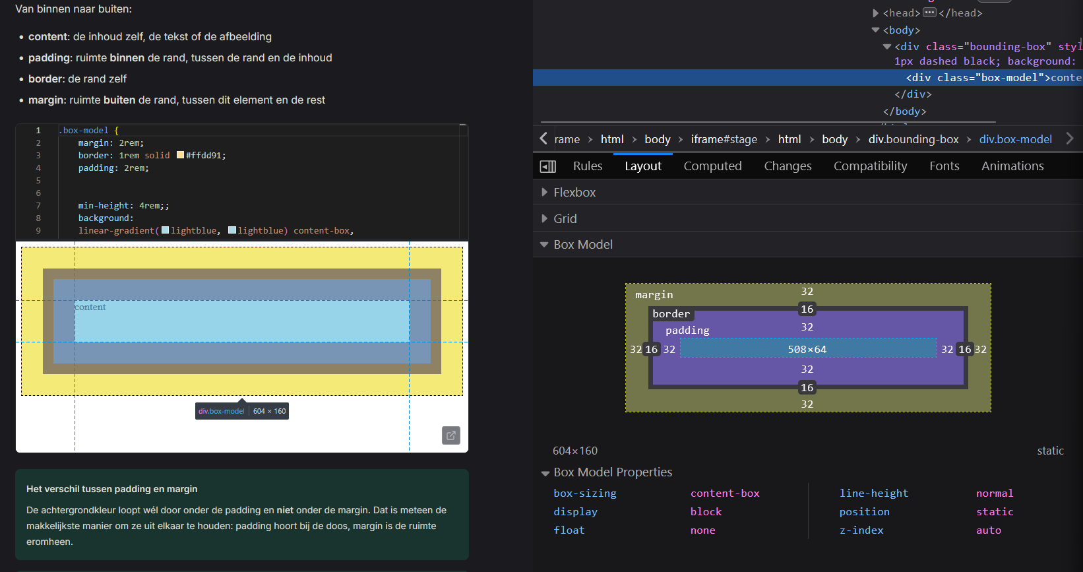This screenshot has width=1083, height=572.
Task: Click the float property name
Action: 569,530
